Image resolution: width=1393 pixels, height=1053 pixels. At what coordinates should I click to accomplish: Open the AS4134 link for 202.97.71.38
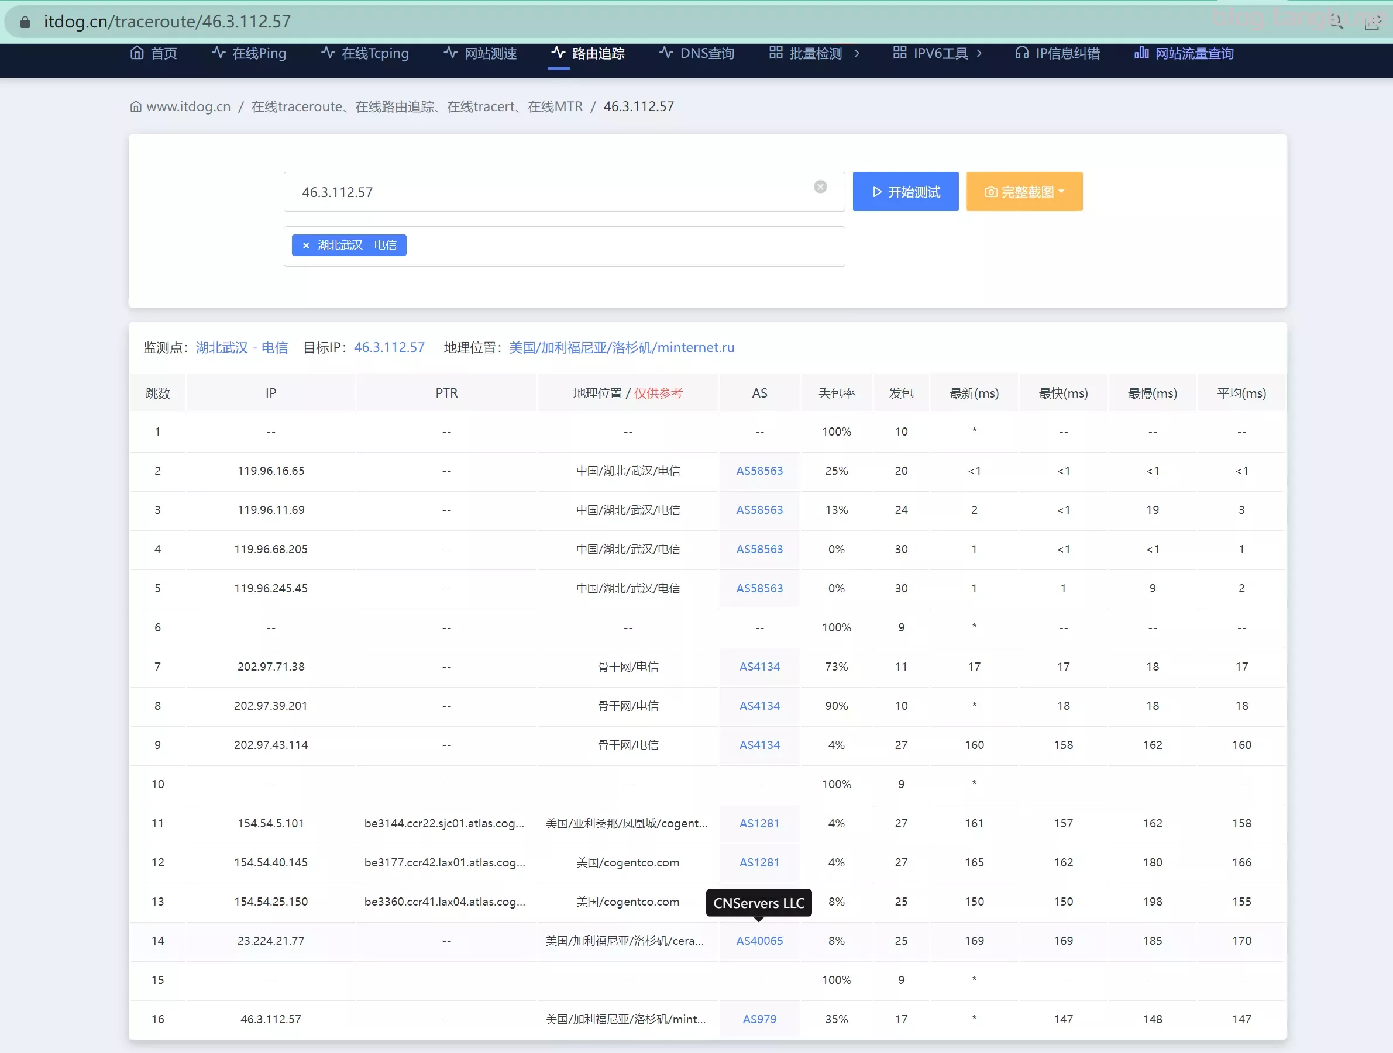[759, 666]
